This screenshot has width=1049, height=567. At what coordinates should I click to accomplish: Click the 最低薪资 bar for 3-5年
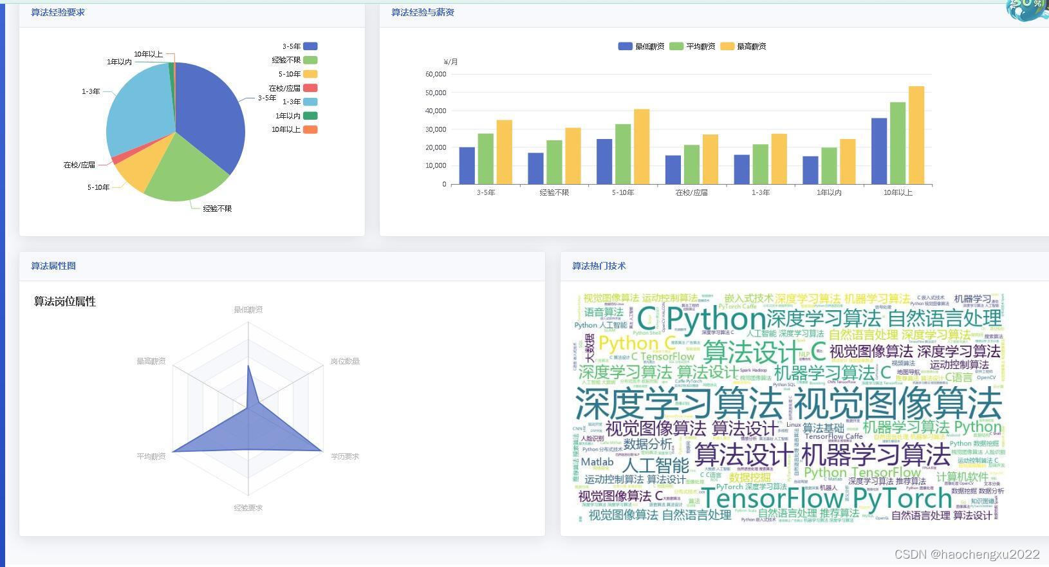(x=467, y=166)
